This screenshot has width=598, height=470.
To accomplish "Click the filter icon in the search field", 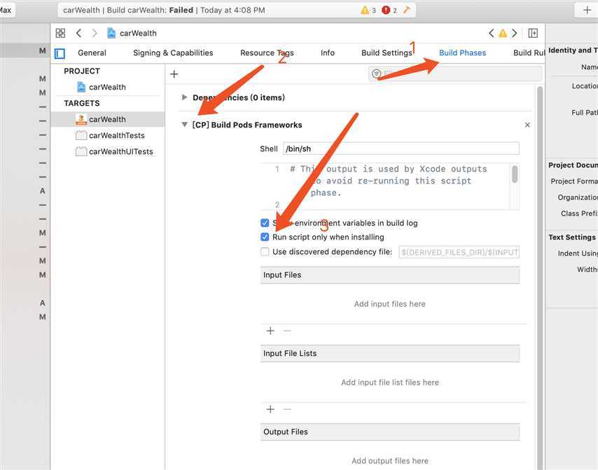I will (377, 74).
